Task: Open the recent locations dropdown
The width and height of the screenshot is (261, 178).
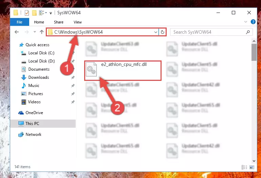Action: (x=35, y=32)
